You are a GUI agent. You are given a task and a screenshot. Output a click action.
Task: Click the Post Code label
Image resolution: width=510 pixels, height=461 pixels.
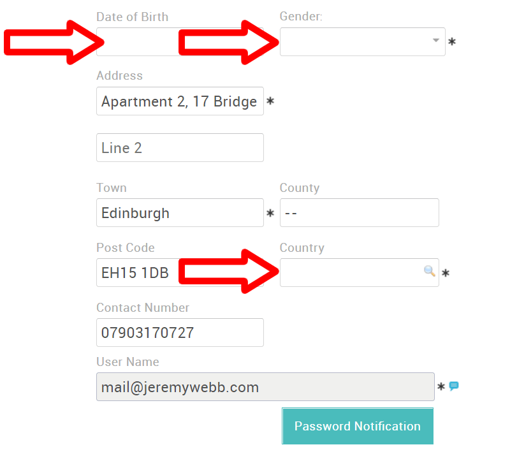[x=126, y=247]
